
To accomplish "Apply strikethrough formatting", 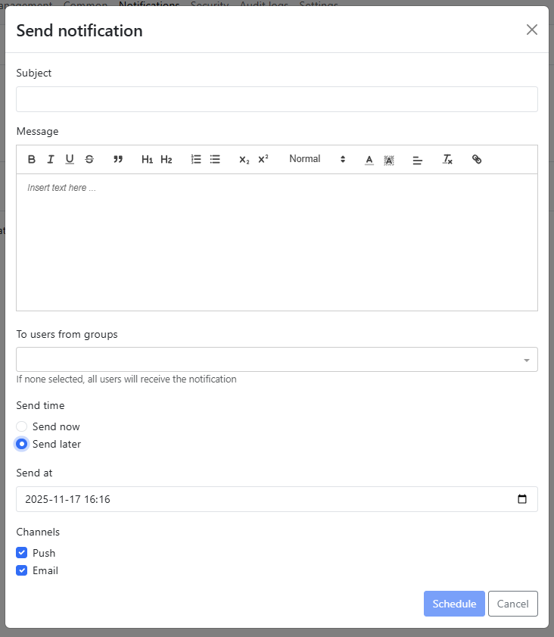I will click(89, 160).
